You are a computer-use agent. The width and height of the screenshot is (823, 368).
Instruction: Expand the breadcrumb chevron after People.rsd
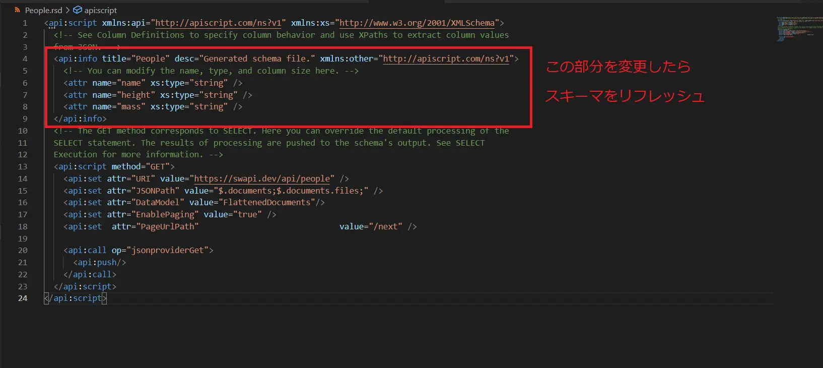[x=67, y=10]
